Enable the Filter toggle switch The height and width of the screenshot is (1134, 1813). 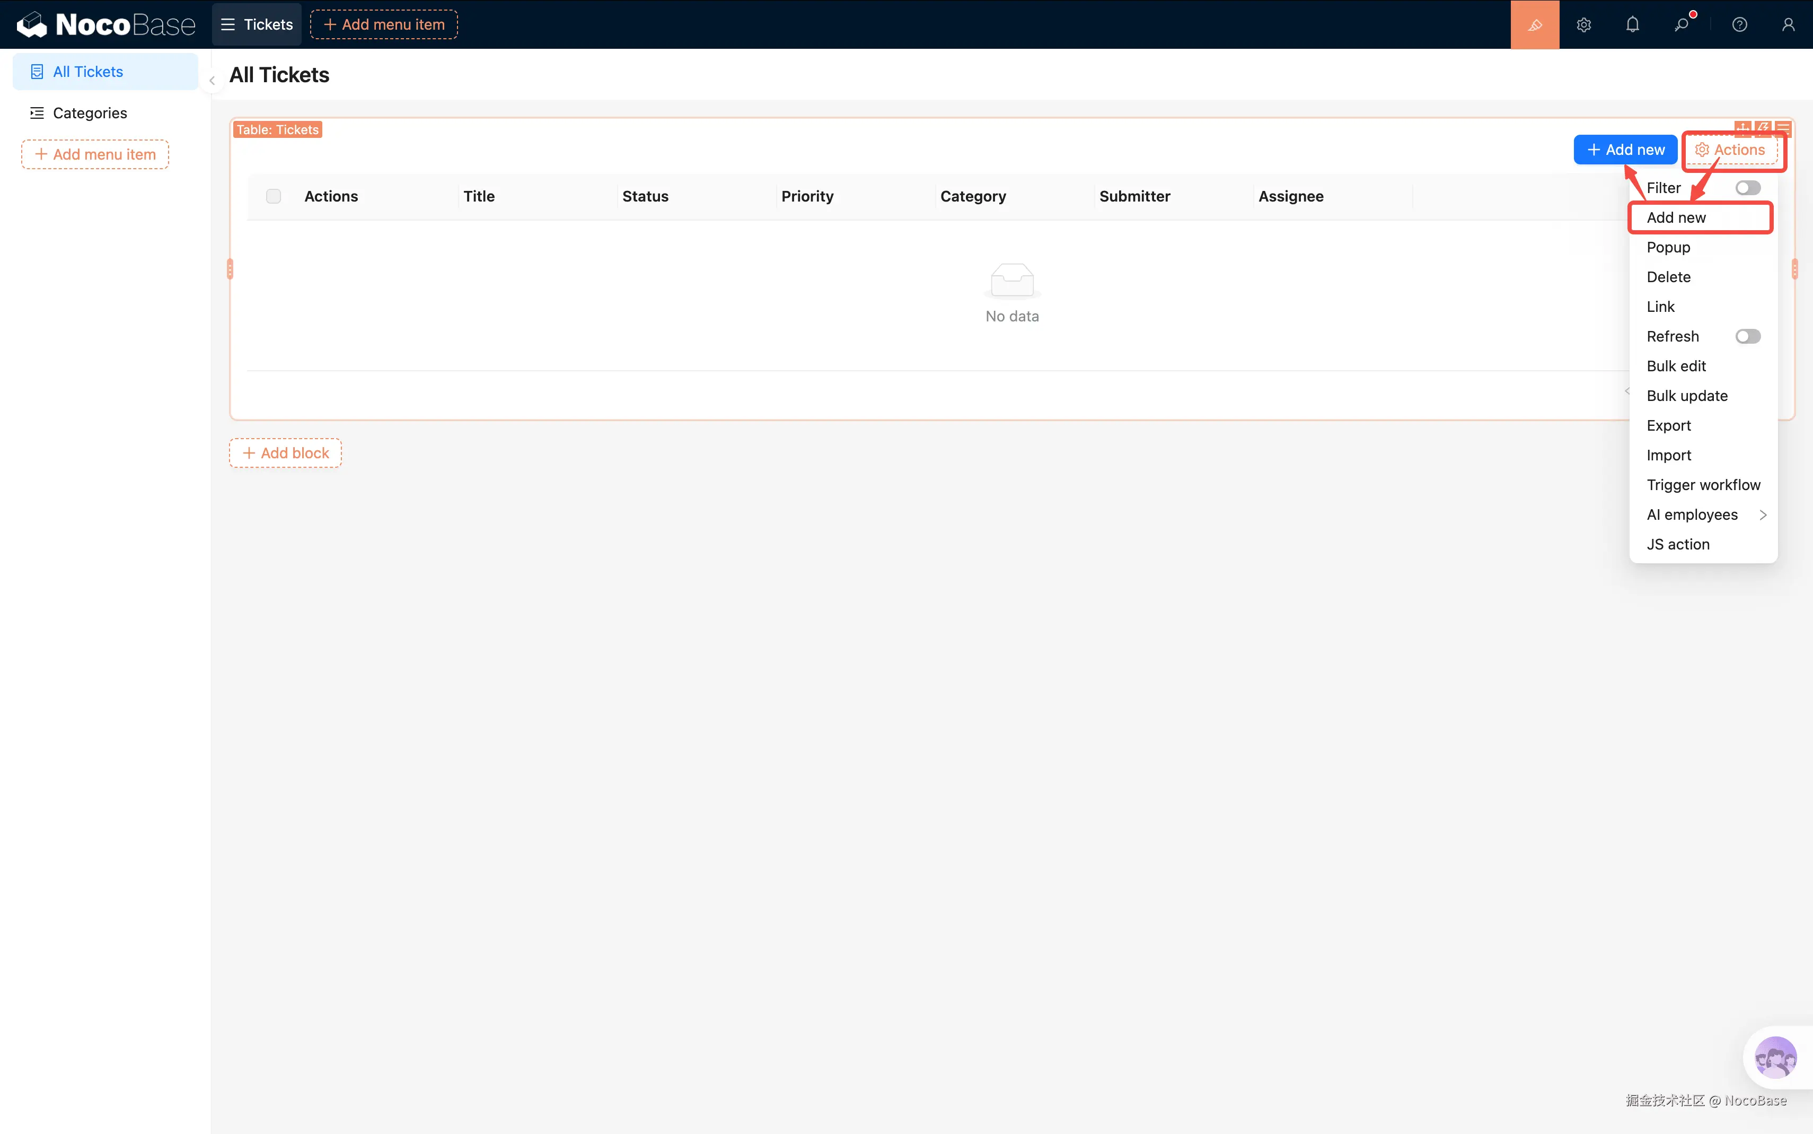coord(1747,188)
